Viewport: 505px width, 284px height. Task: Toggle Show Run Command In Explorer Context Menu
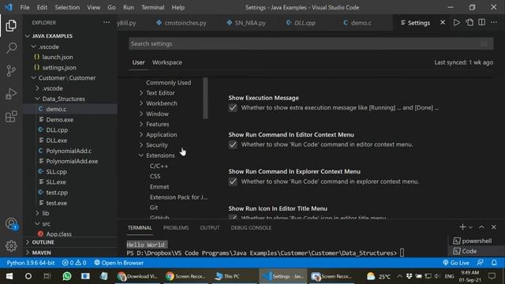[x=233, y=181]
